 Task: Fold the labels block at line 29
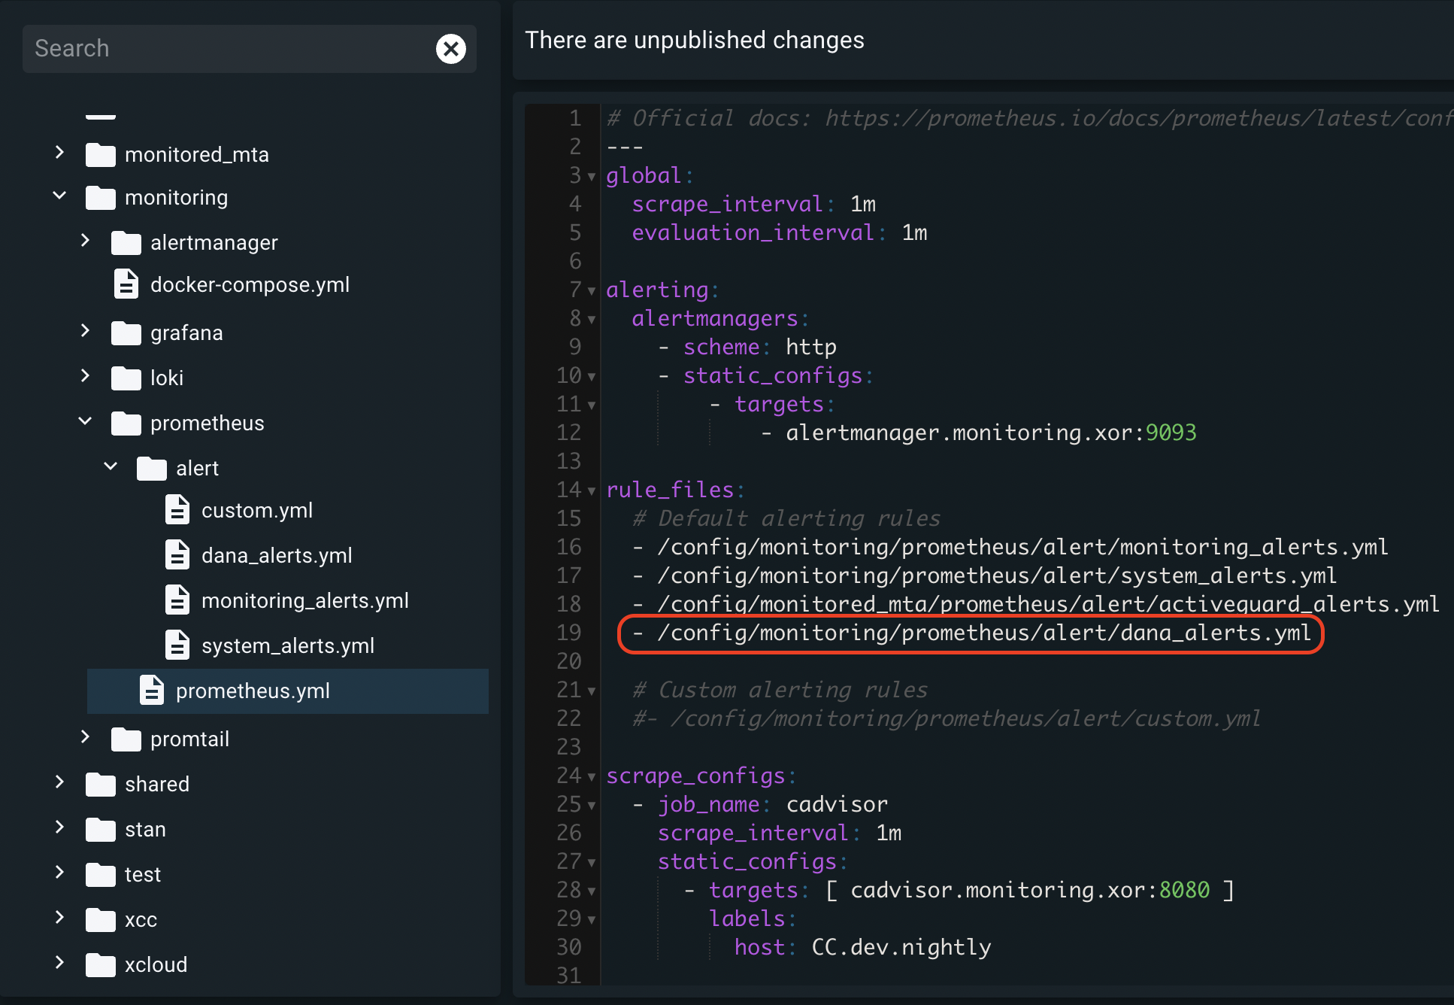(592, 921)
